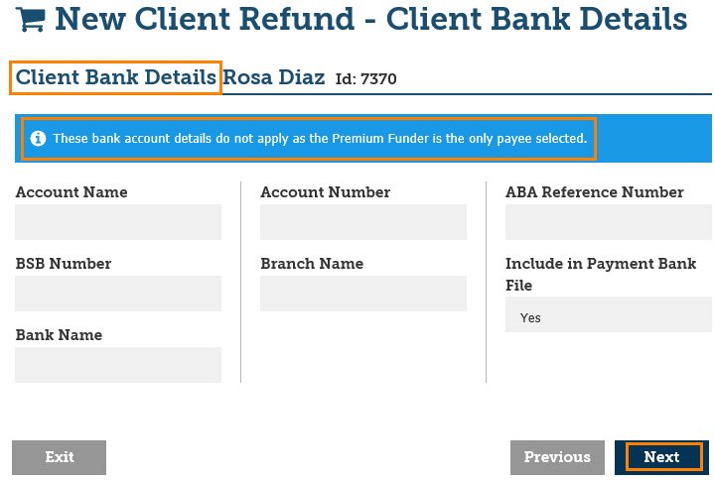The width and height of the screenshot is (714, 480).
Task: Focus the Branch Name input
Action: (363, 294)
